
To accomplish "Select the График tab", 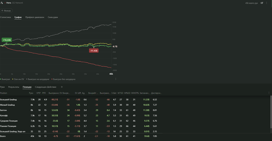I will 18,17.
